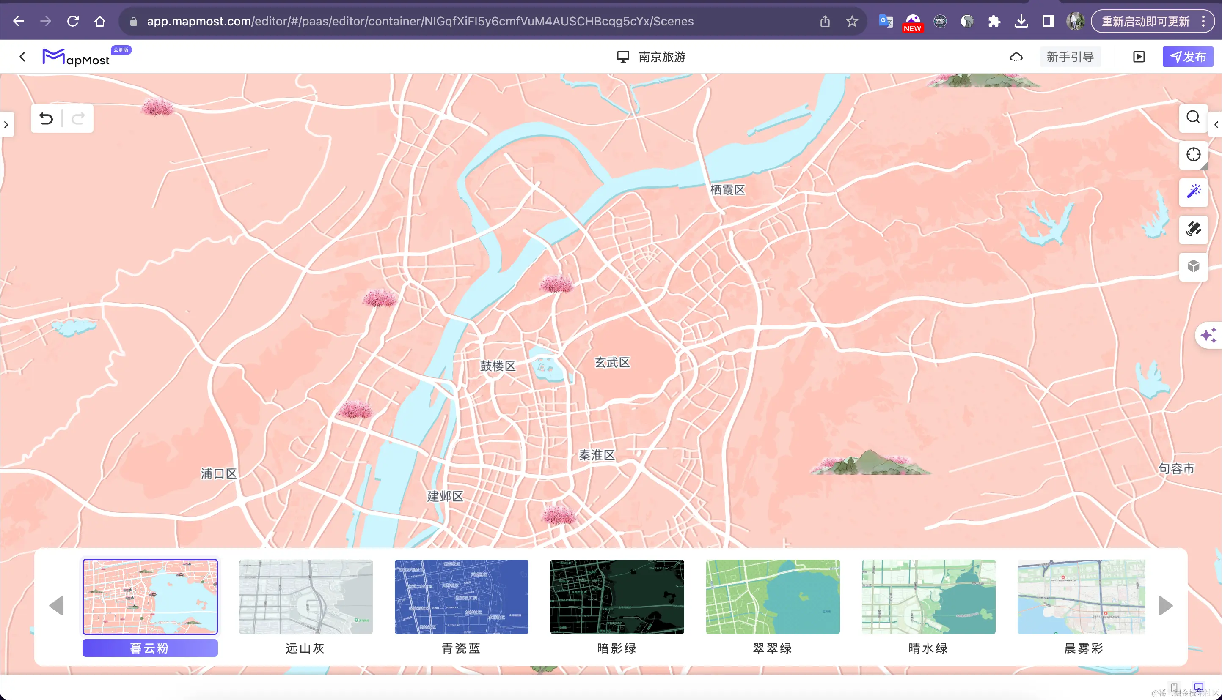The height and width of the screenshot is (700, 1222).
Task: Click the browser back arrow
Action: pos(18,21)
